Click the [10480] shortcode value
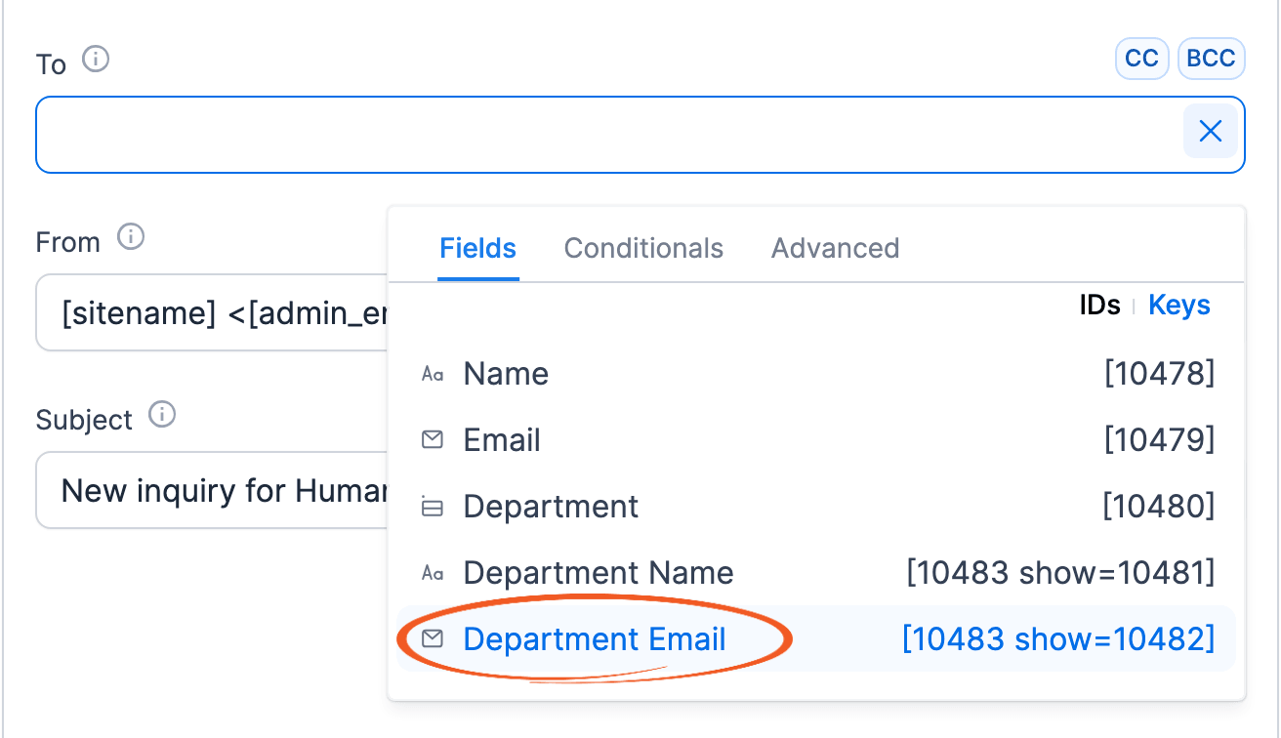 1159,507
